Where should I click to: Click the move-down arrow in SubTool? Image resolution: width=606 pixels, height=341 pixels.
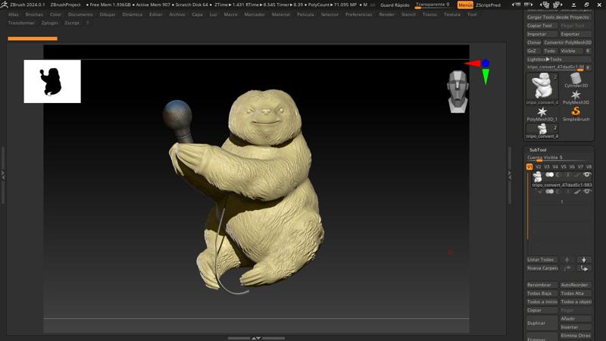[583, 259]
